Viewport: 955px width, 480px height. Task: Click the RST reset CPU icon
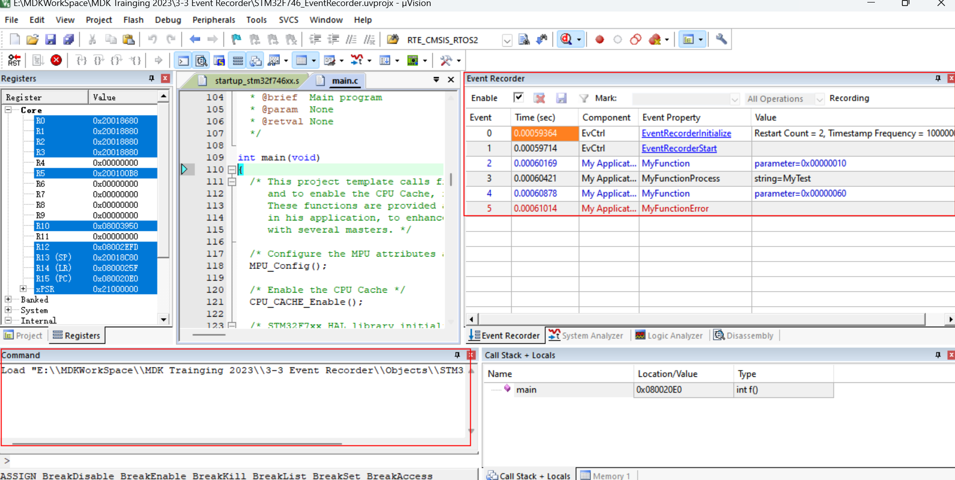pos(15,61)
